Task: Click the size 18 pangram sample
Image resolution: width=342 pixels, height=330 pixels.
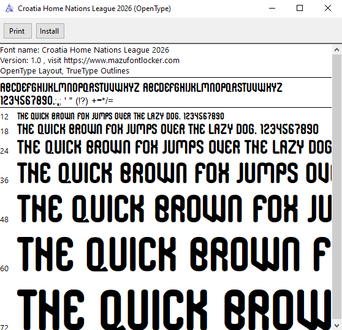Action: pos(168,129)
